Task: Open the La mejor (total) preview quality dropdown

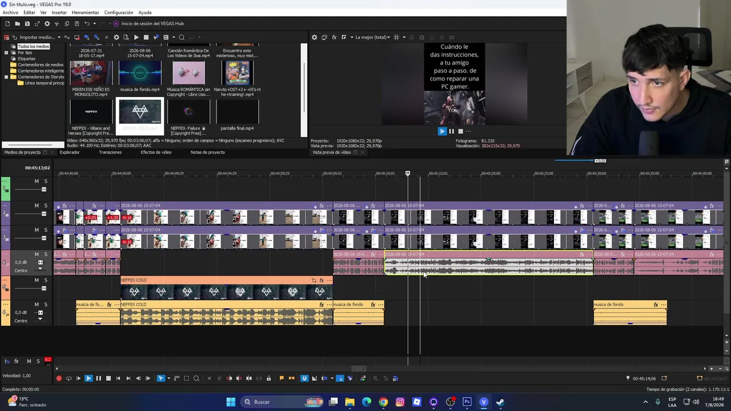Action: [372, 37]
